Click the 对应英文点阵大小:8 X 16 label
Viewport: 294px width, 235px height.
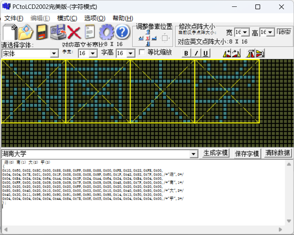[x=213, y=41]
